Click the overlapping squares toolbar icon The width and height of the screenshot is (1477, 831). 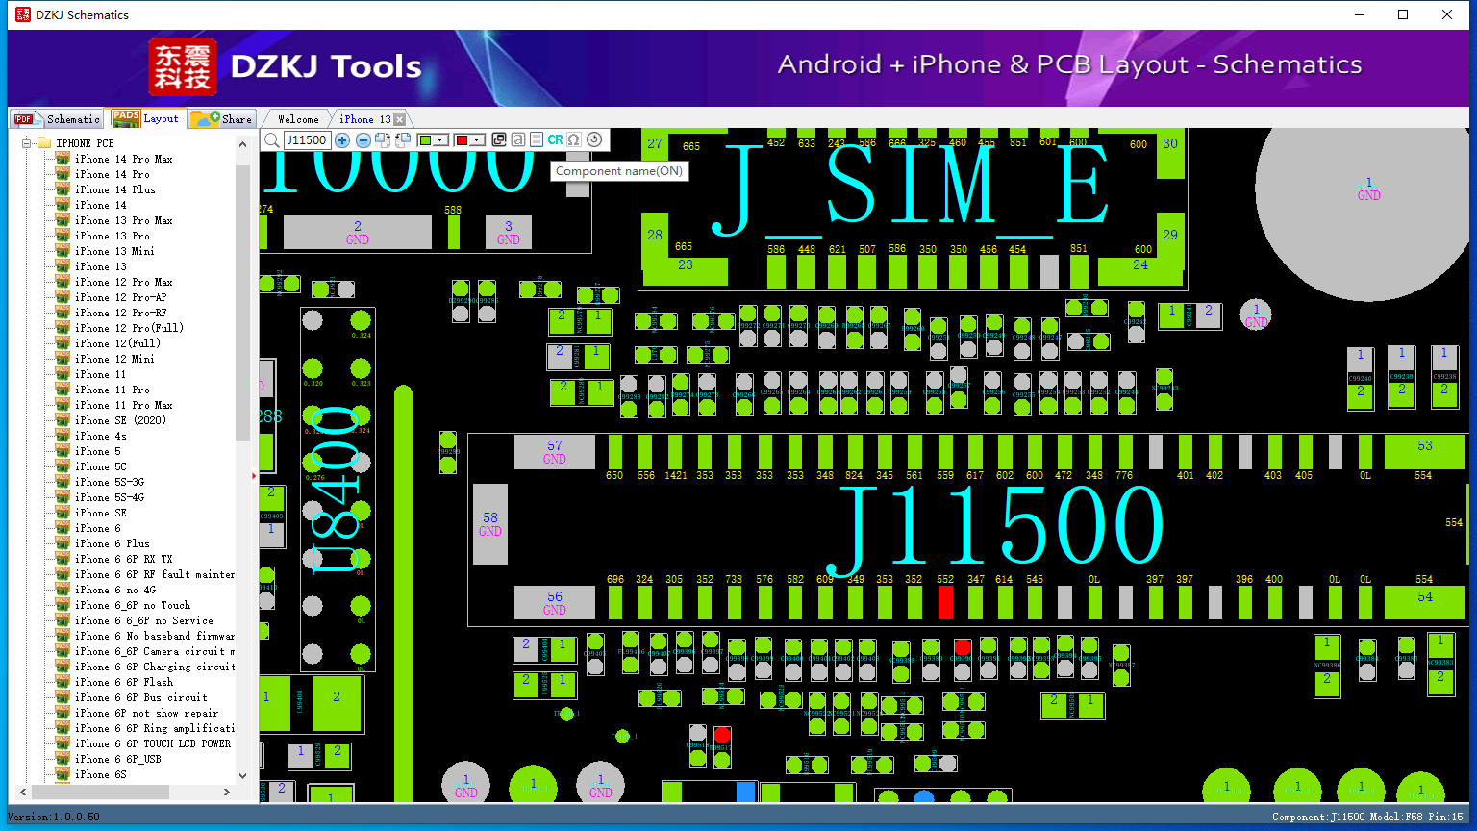tap(499, 140)
